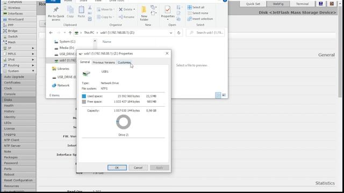This screenshot has width=344, height=193.
Task: Open the Copy to dropdown
Action: [105, 17]
